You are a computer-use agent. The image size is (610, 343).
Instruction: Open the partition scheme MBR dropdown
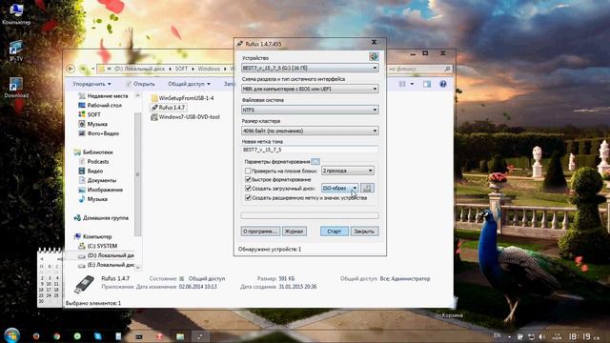(x=310, y=89)
